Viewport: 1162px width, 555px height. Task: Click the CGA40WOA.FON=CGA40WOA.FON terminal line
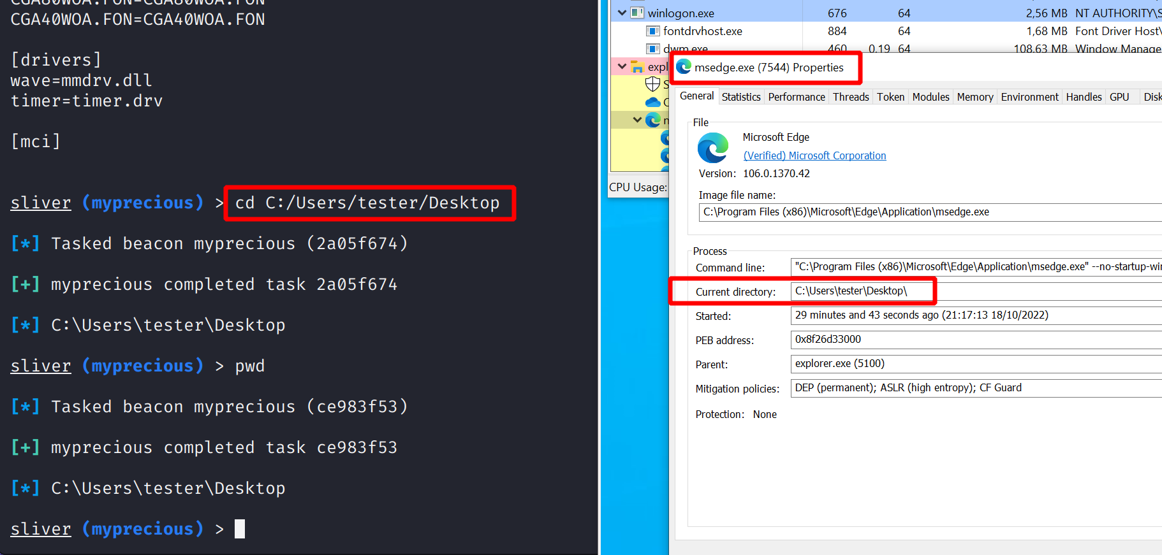(x=138, y=19)
